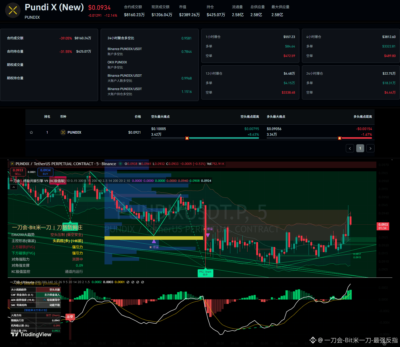This screenshot has width=400, height=347.
Task: Sort the table by 价格 column
Action: pos(138,117)
